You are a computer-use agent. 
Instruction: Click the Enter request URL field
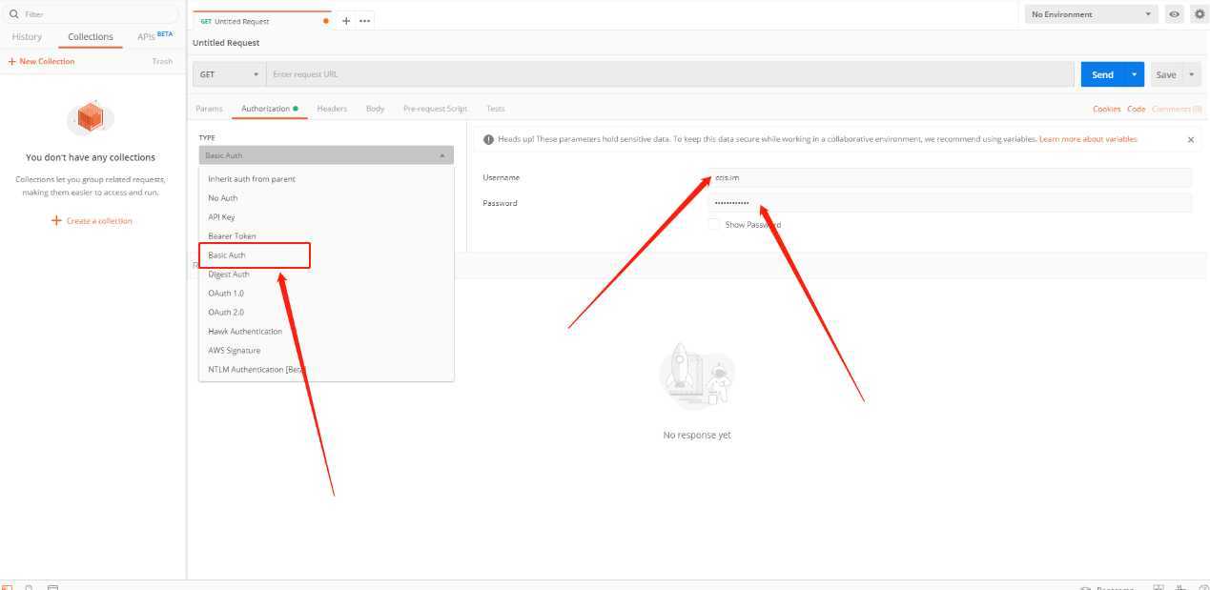pos(670,74)
